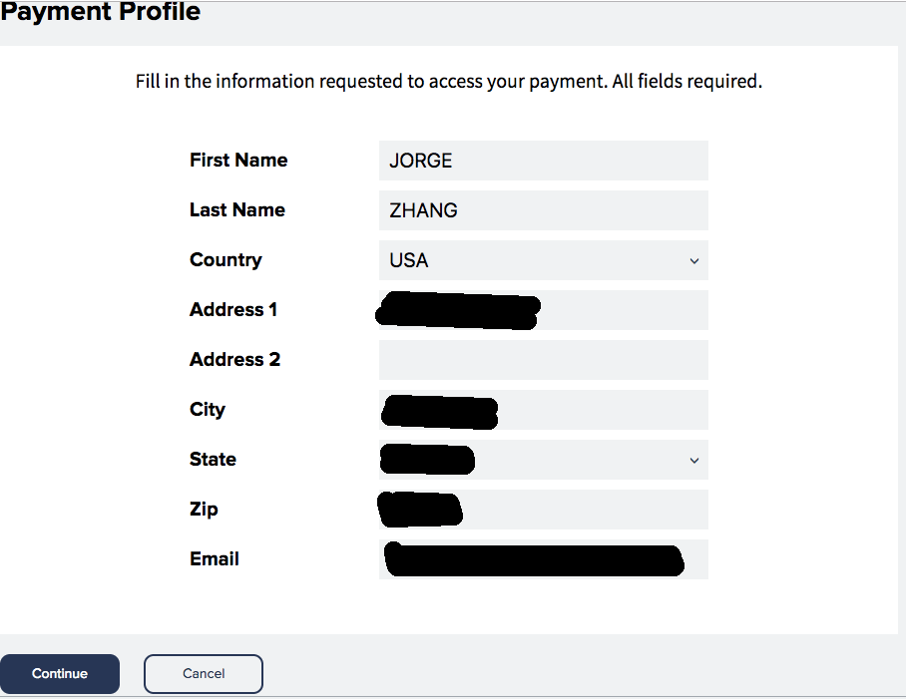Select the Email input field

click(x=543, y=559)
